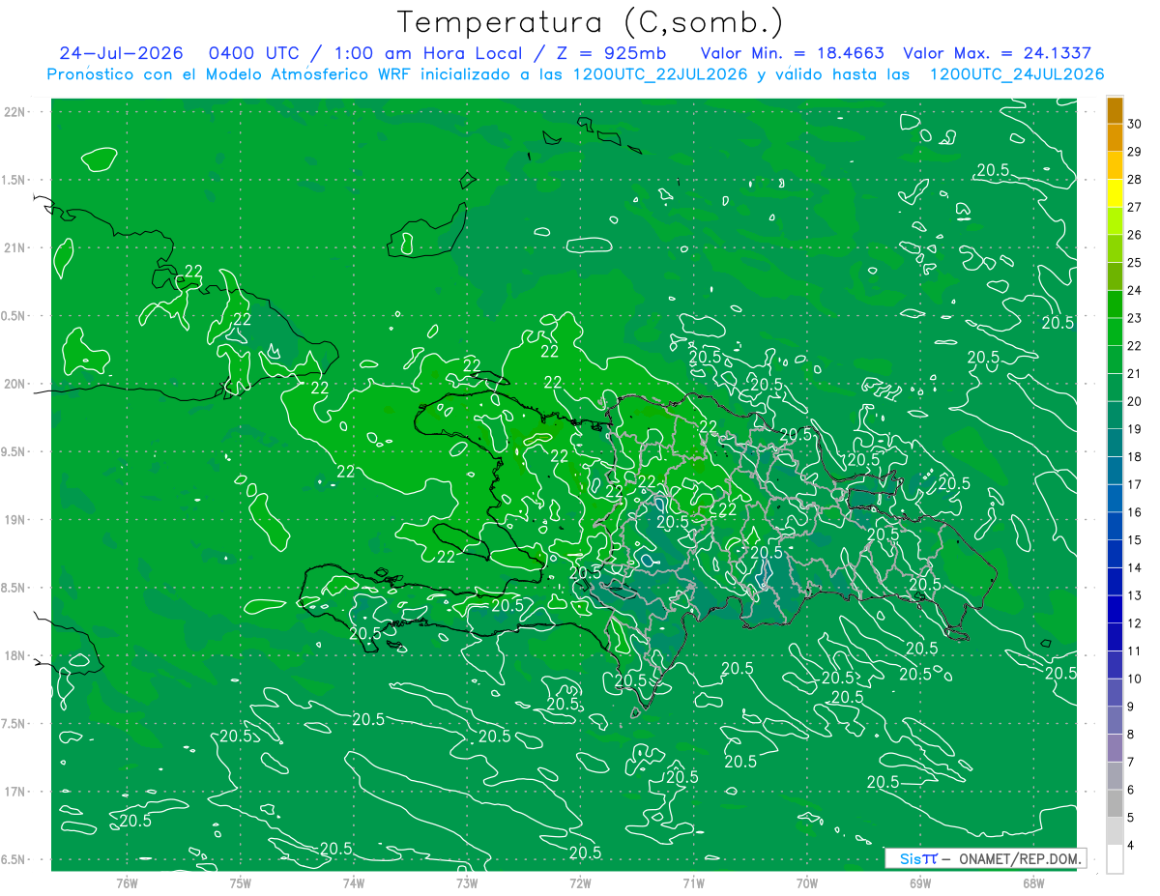1160x896 pixels.
Task: Click the '70W' longitude axis label
Action: [x=806, y=882]
